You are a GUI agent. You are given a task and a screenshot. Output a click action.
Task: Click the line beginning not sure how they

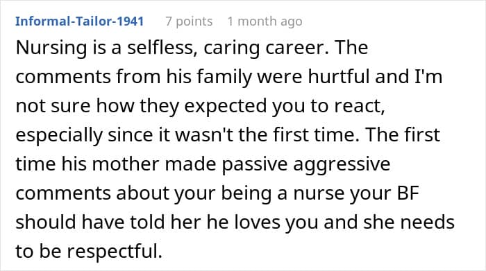click(x=200, y=106)
